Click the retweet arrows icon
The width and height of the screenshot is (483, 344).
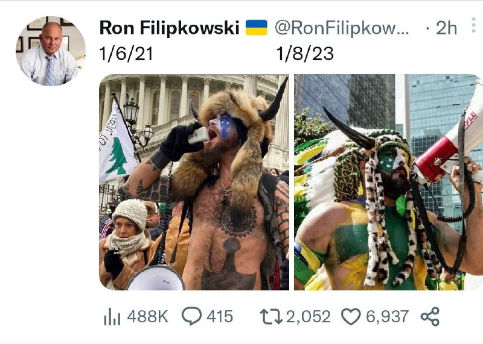tap(270, 316)
